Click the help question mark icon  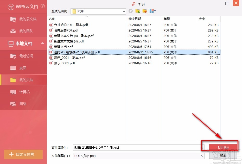coord(43,7)
